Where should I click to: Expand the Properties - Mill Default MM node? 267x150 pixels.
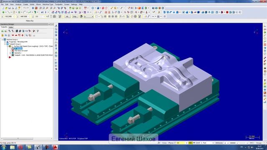(x=5, y=42)
